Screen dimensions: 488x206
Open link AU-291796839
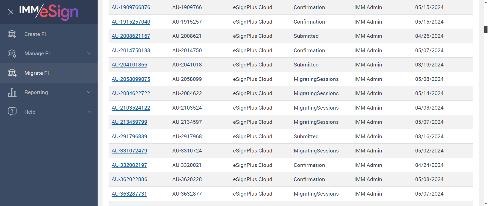click(129, 136)
